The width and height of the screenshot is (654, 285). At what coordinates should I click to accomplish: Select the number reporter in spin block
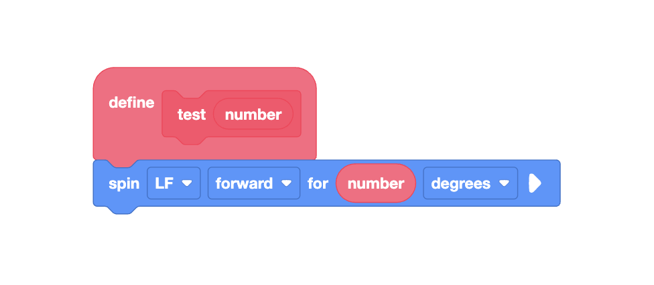tap(376, 183)
